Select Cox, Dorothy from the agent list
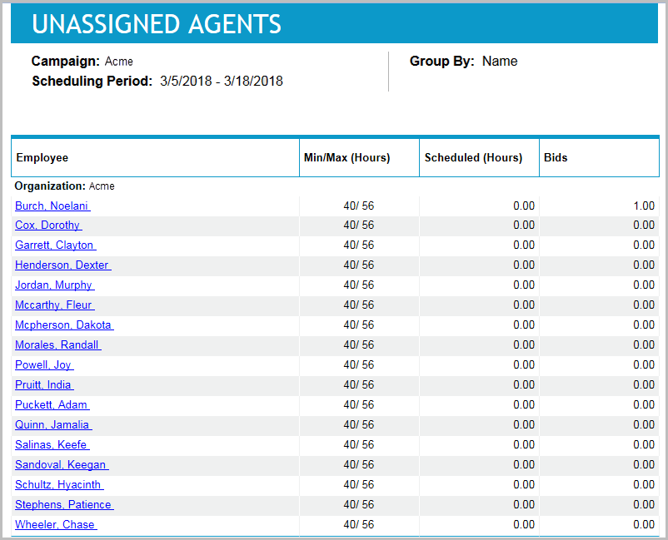 [x=47, y=225]
